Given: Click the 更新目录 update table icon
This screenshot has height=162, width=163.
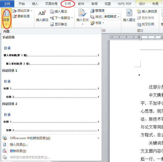Looking at the screenshot, I should (x=15, y=16).
